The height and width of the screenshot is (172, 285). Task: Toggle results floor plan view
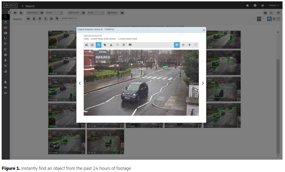click(279, 19)
